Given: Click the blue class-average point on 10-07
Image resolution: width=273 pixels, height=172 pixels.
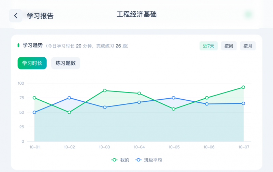Looking at the screenshot, I should tap(243, 103).
